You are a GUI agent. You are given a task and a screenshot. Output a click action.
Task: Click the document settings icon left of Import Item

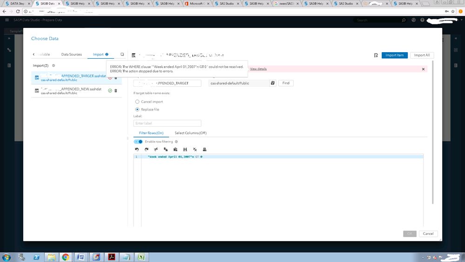coord(376,55)
